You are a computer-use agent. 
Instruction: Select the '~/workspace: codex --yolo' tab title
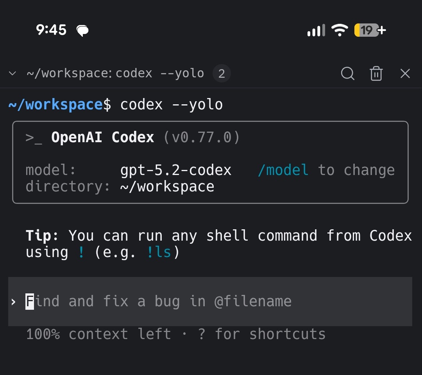coord(115,73)
